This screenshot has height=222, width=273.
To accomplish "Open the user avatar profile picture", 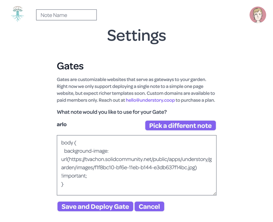I will click(258, 15).
